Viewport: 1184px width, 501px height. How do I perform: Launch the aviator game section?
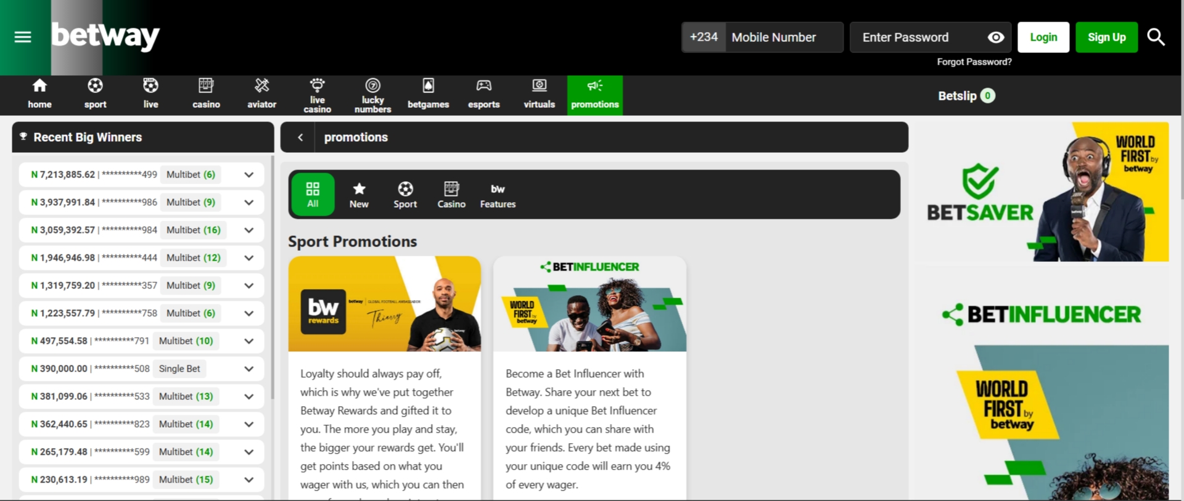point(261,95)
